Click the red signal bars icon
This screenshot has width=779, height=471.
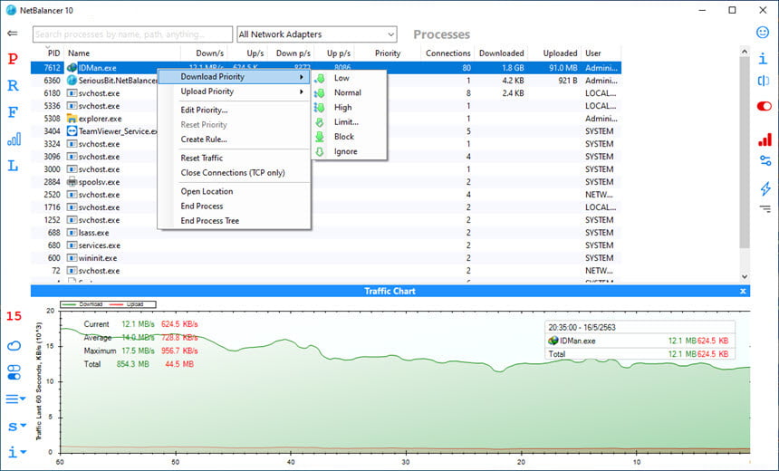[765, 139]
